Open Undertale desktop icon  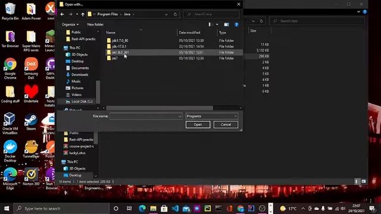[x=31, y=94]
